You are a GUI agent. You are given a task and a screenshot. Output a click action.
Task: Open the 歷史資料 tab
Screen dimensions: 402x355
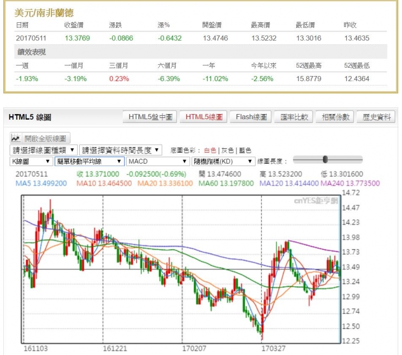[x=376, y=117]
